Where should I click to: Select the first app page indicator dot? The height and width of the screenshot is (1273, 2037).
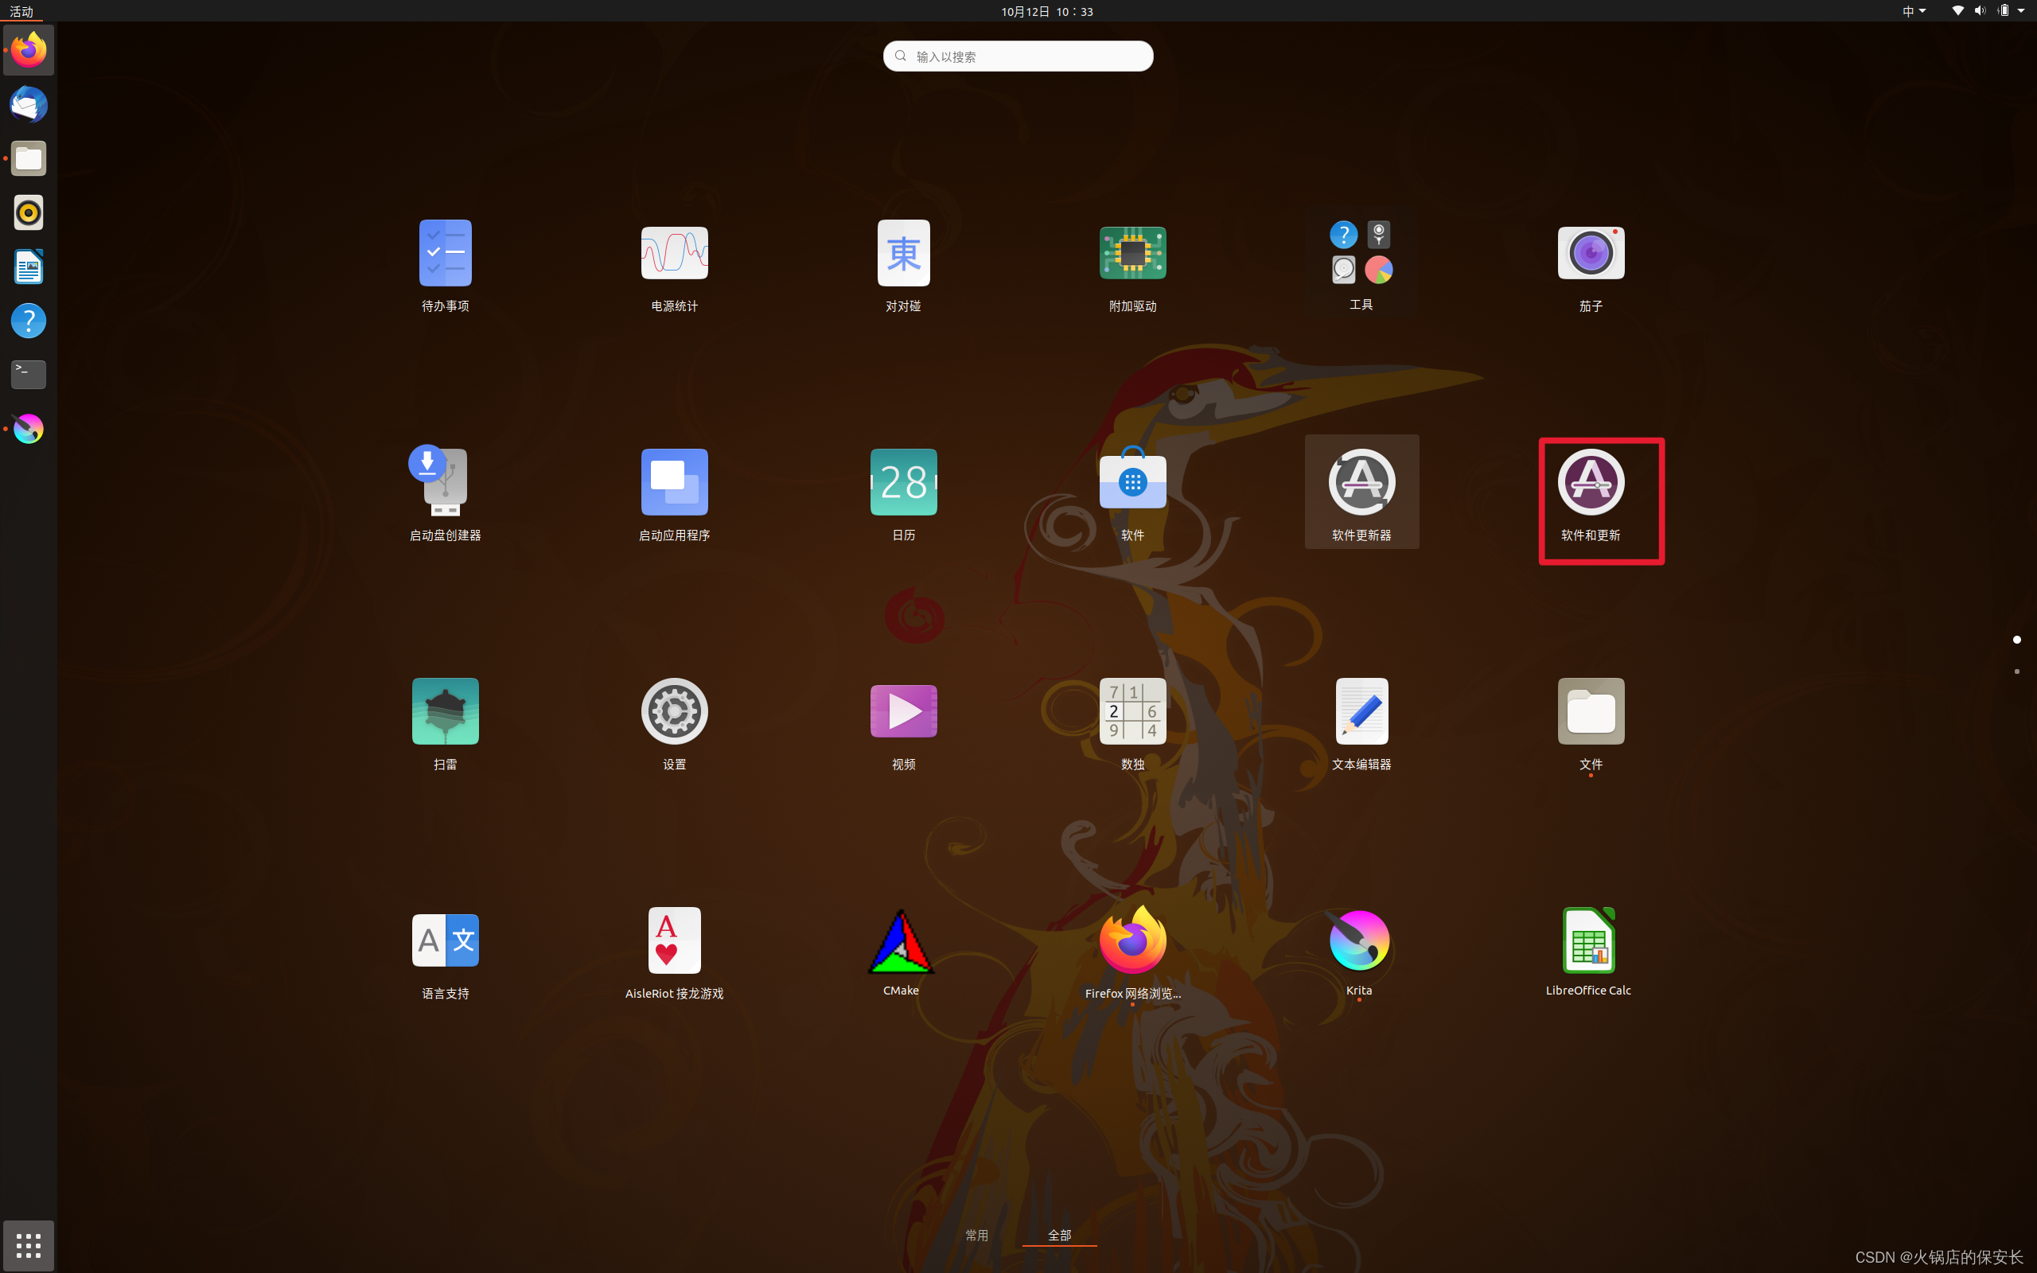(x=2017, y=640)
